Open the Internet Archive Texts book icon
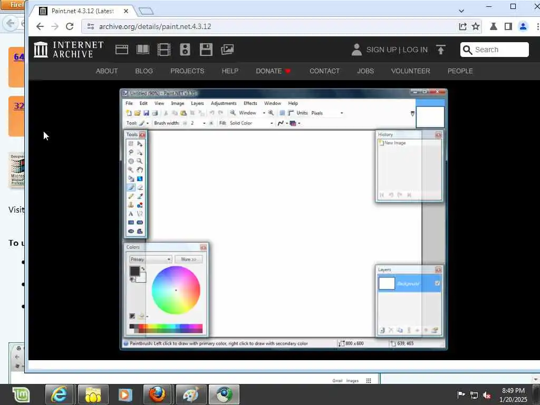 click(x=143, y=50)
